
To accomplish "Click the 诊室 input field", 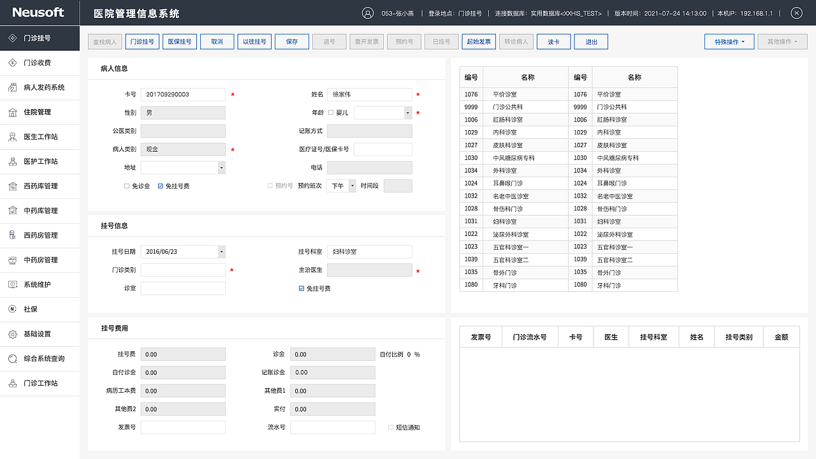I will pos(183,288).
